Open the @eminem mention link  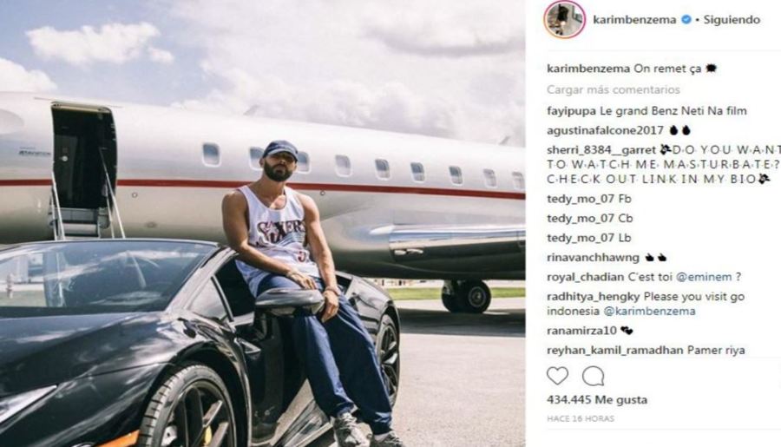point(704,277)
